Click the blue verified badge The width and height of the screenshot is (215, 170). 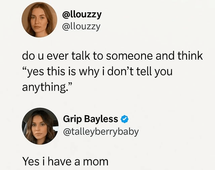(x=125, y=119)
